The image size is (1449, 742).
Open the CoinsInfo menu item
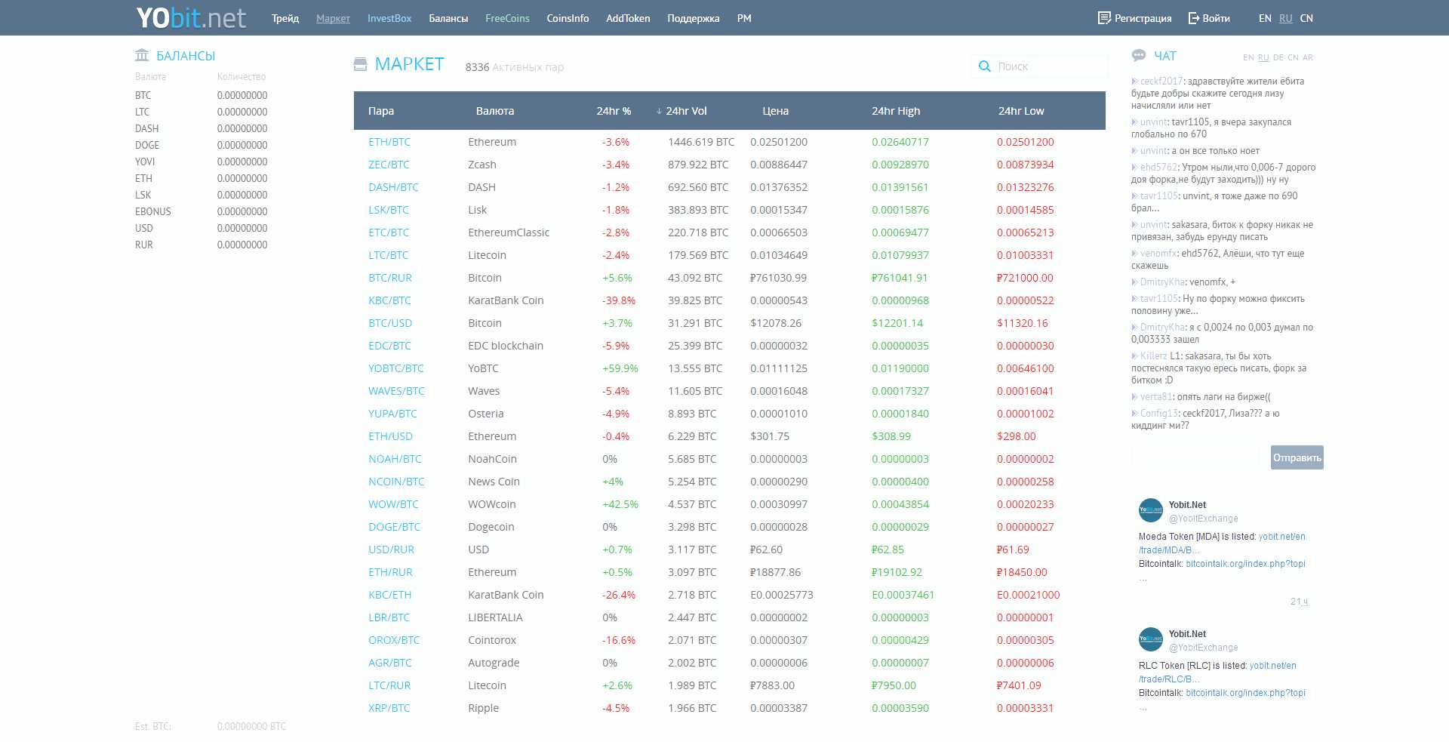568,18
